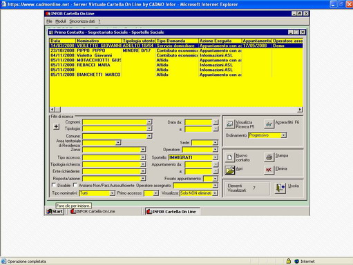Tick the Disabile checkbox
This screenshot has width=353, height=265.
(54, 185)
